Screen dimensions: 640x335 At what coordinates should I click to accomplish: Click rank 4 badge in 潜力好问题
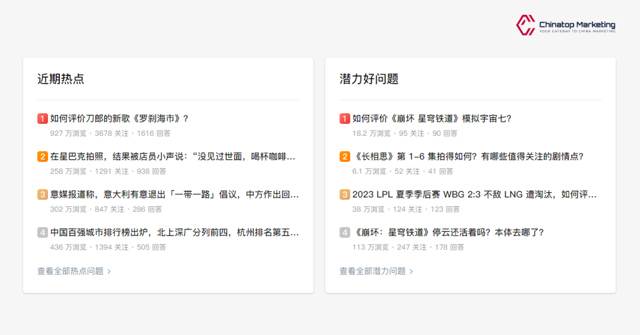click(x=345, y=232)
